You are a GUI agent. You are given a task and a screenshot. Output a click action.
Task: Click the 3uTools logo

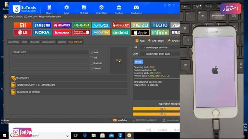point(24,9)
